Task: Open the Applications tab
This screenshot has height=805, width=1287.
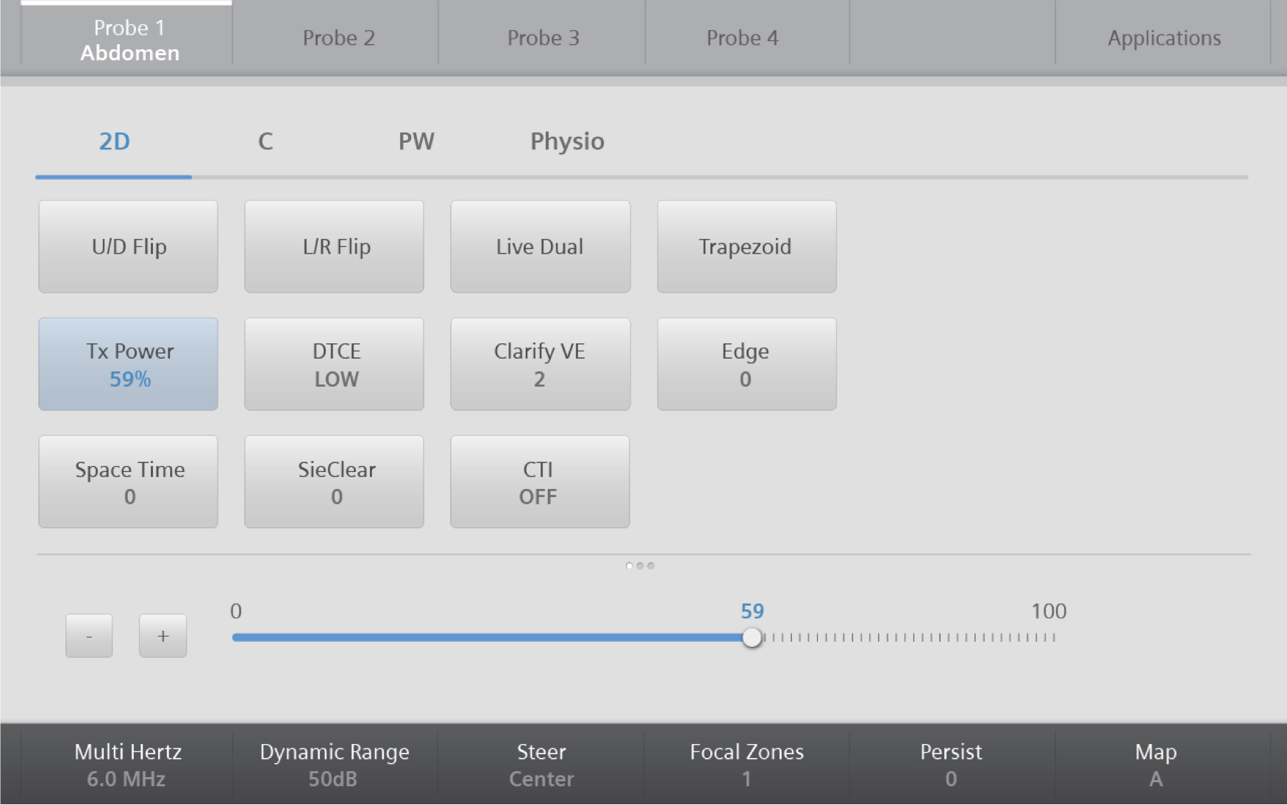Action: [1163, 38]
